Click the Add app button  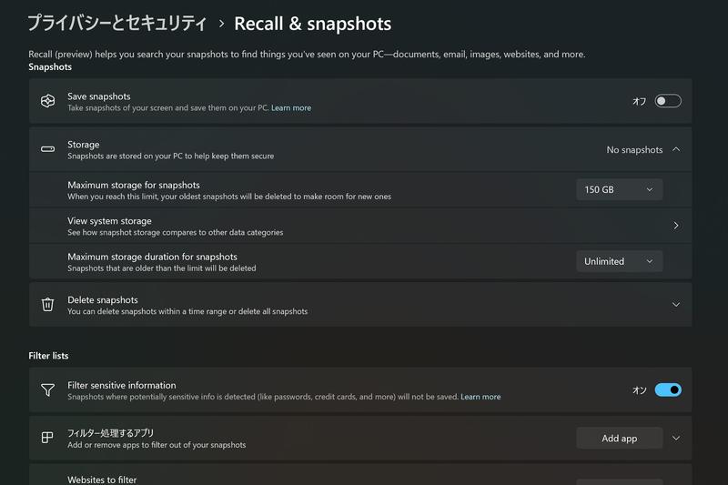click(619, 438)
